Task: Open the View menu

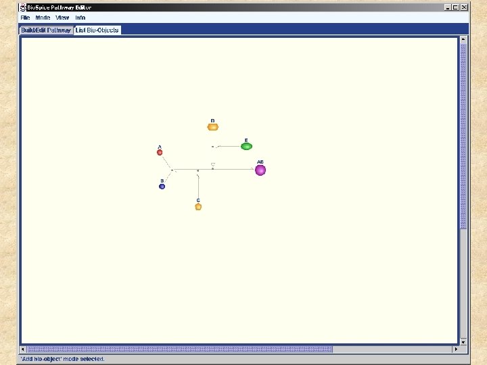Action: [x=62, y=18]
